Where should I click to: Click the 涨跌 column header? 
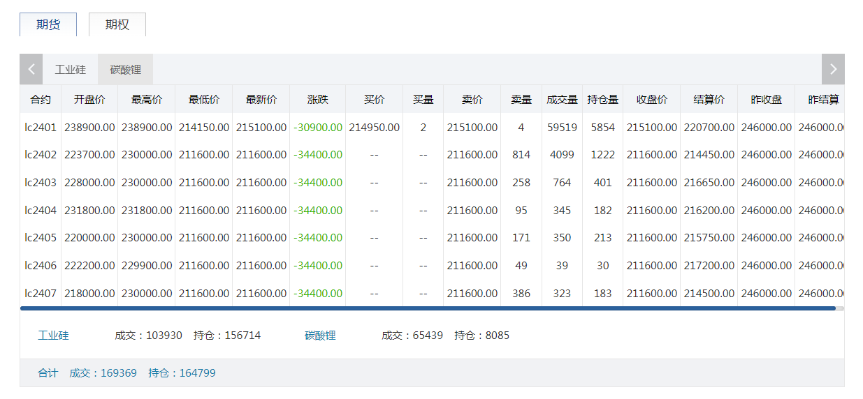tap(317, 100)
